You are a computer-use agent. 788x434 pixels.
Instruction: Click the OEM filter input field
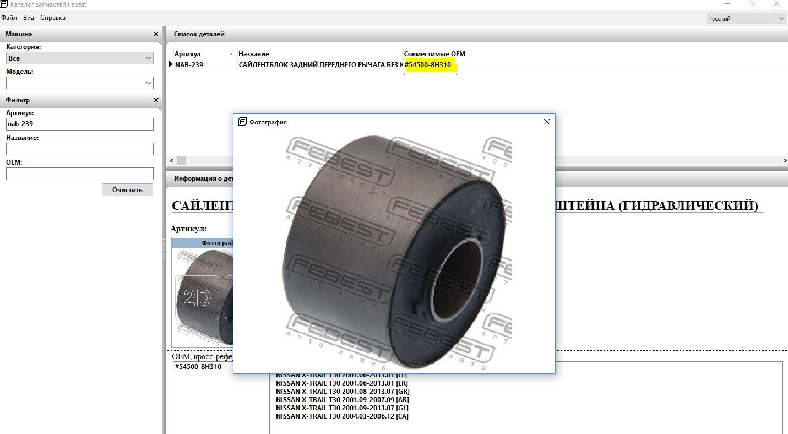pyautogui.click(x=80, y=173)
